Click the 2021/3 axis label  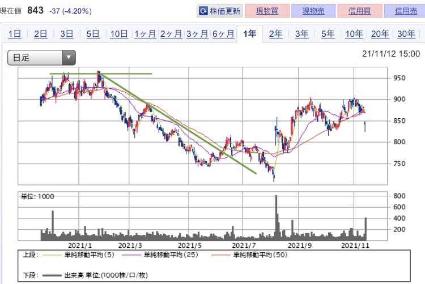[130, 246]
